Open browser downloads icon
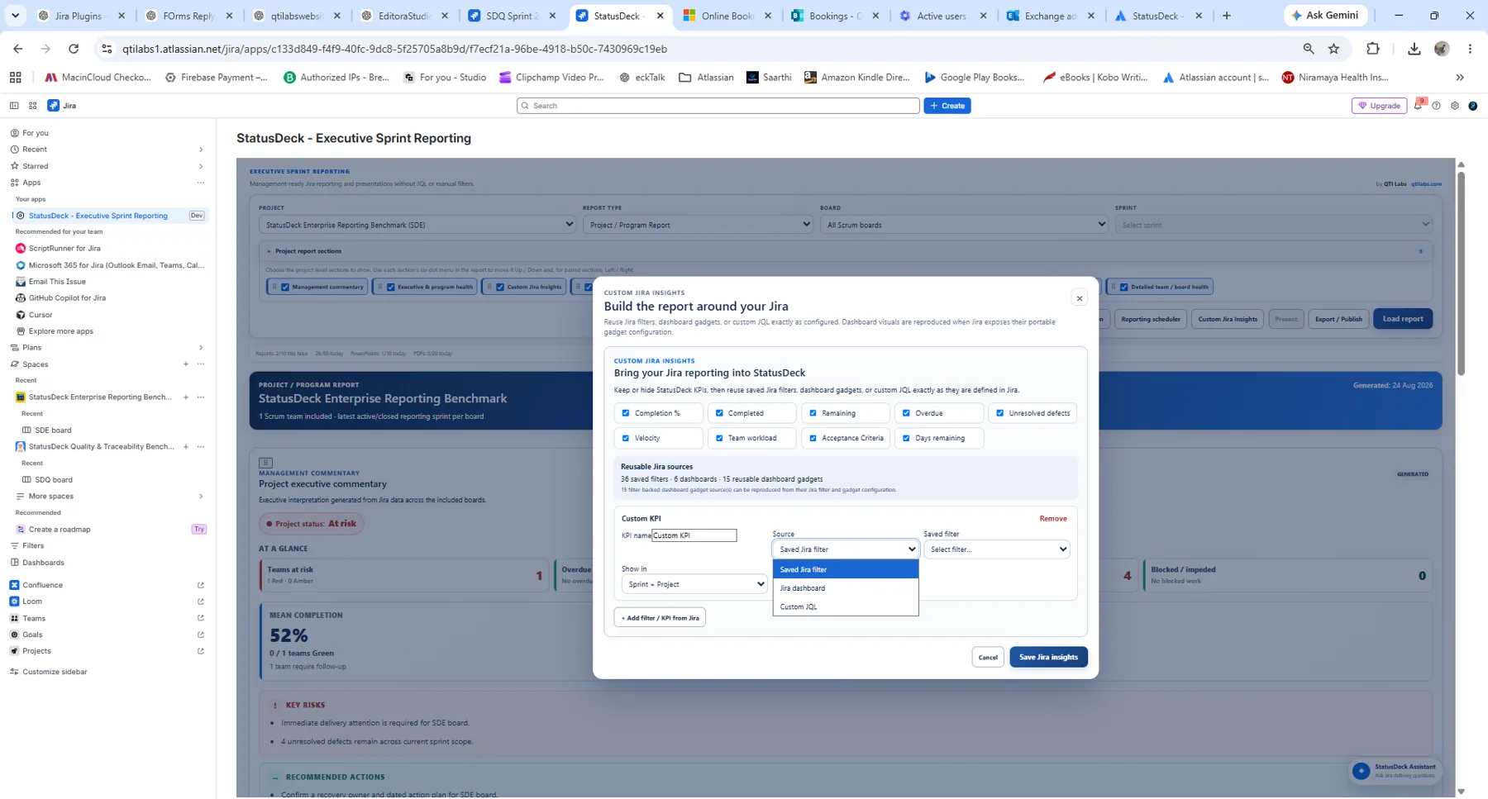This screenshot has height=799, width=1488. (x=1414, y=49)
